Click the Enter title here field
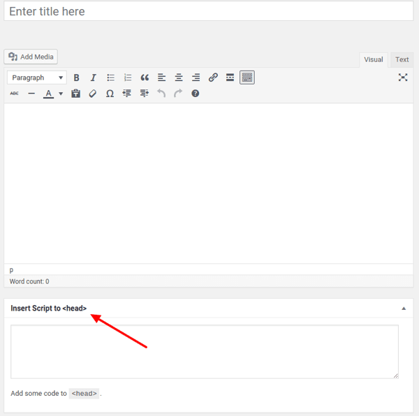This screenshot has height=416, width=419. click(x=209, y=11)
